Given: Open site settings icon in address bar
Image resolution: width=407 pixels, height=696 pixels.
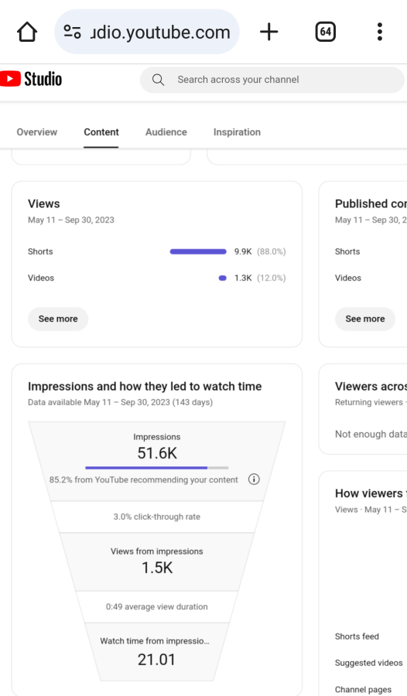Looking at the screenshot, I should click(x=72, y=32).
